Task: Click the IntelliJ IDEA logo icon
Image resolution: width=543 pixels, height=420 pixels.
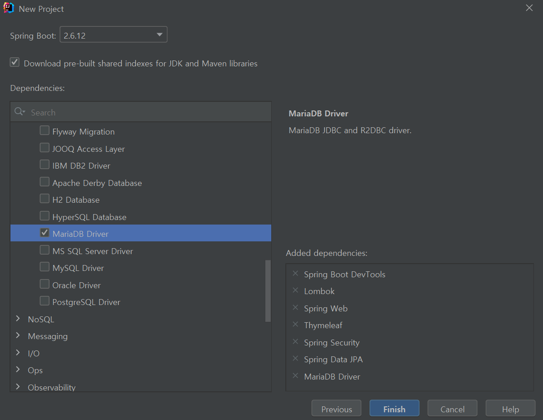Action: click(8, 8)
